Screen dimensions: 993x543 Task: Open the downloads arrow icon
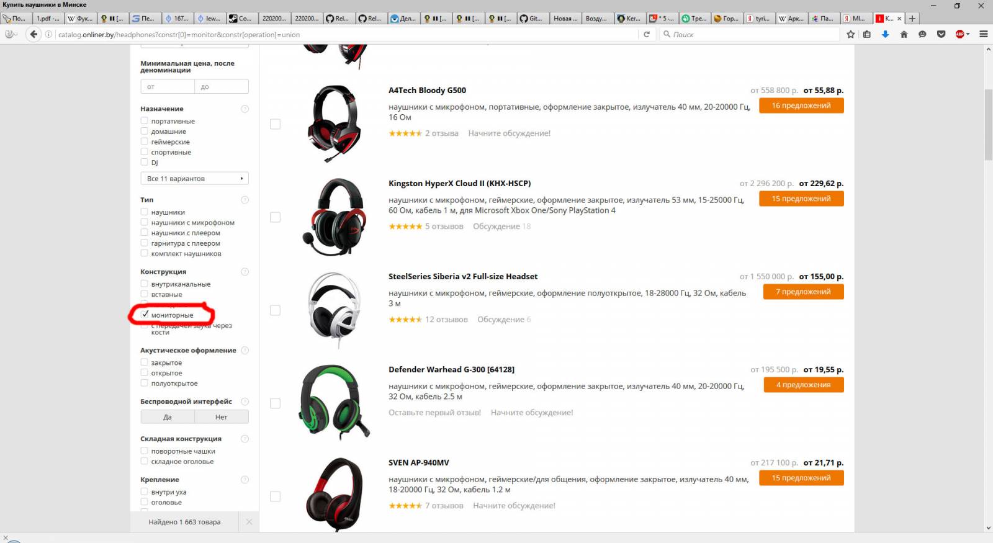(x=886, y=34)
